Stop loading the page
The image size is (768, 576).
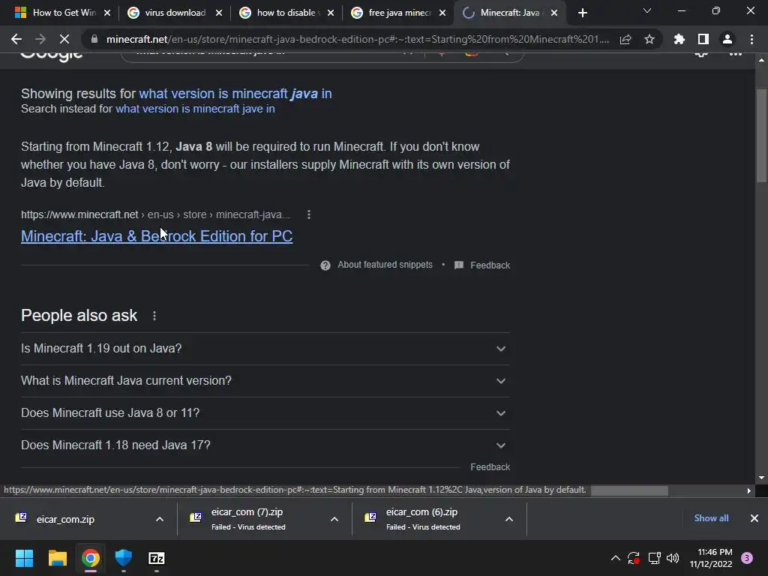point(64,39)
